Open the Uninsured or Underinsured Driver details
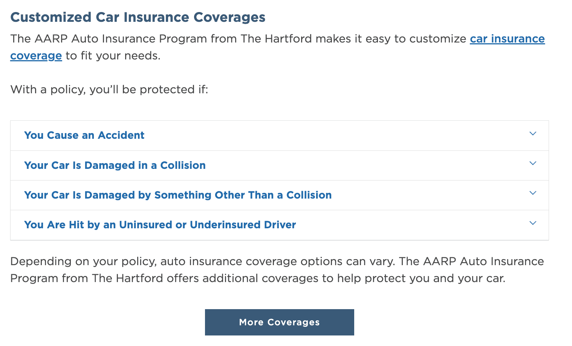Screen dimensions: 572x346 pos(160,225)
